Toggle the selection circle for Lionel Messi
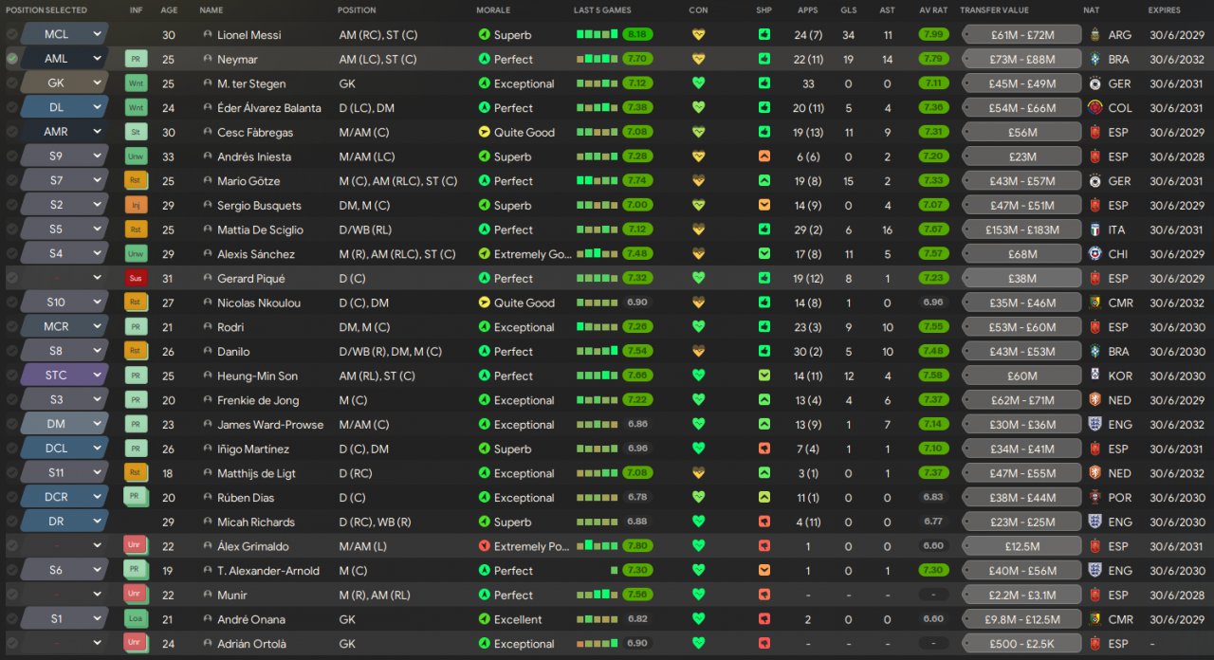Image resolution: width=1214 pixels, height=660 pixels. point(11,34)
